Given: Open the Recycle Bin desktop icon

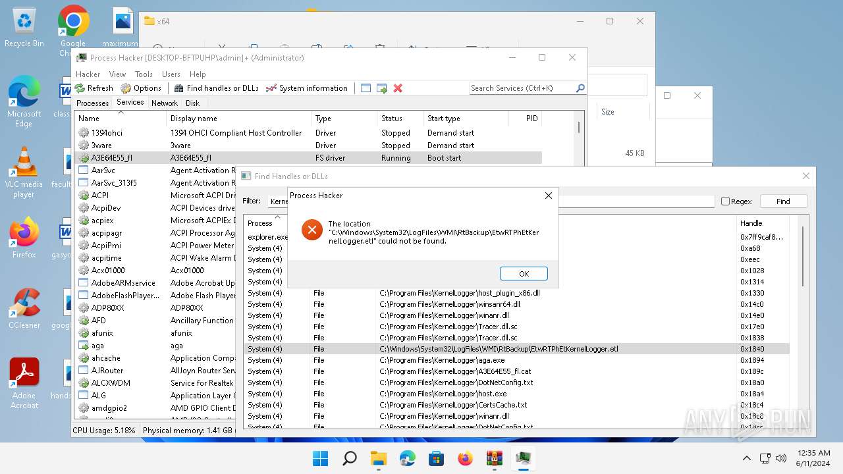Looking at the screenshot, I should click(24, 27).
